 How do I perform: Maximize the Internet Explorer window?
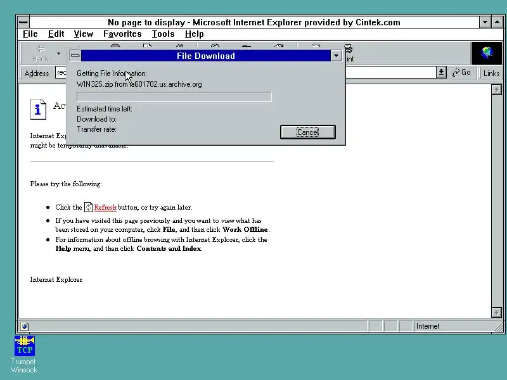(497, 22)
